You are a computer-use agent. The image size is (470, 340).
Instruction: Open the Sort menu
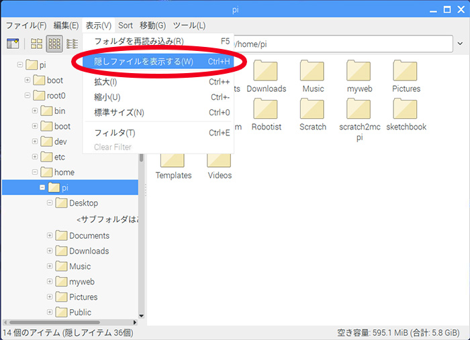click(126, 25)
